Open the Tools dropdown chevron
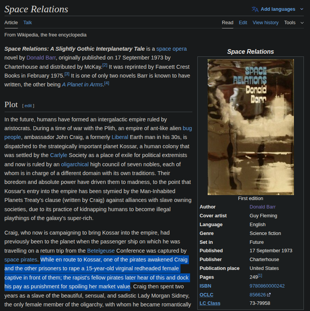Screen dimensions: 310x311 [302, 23]
